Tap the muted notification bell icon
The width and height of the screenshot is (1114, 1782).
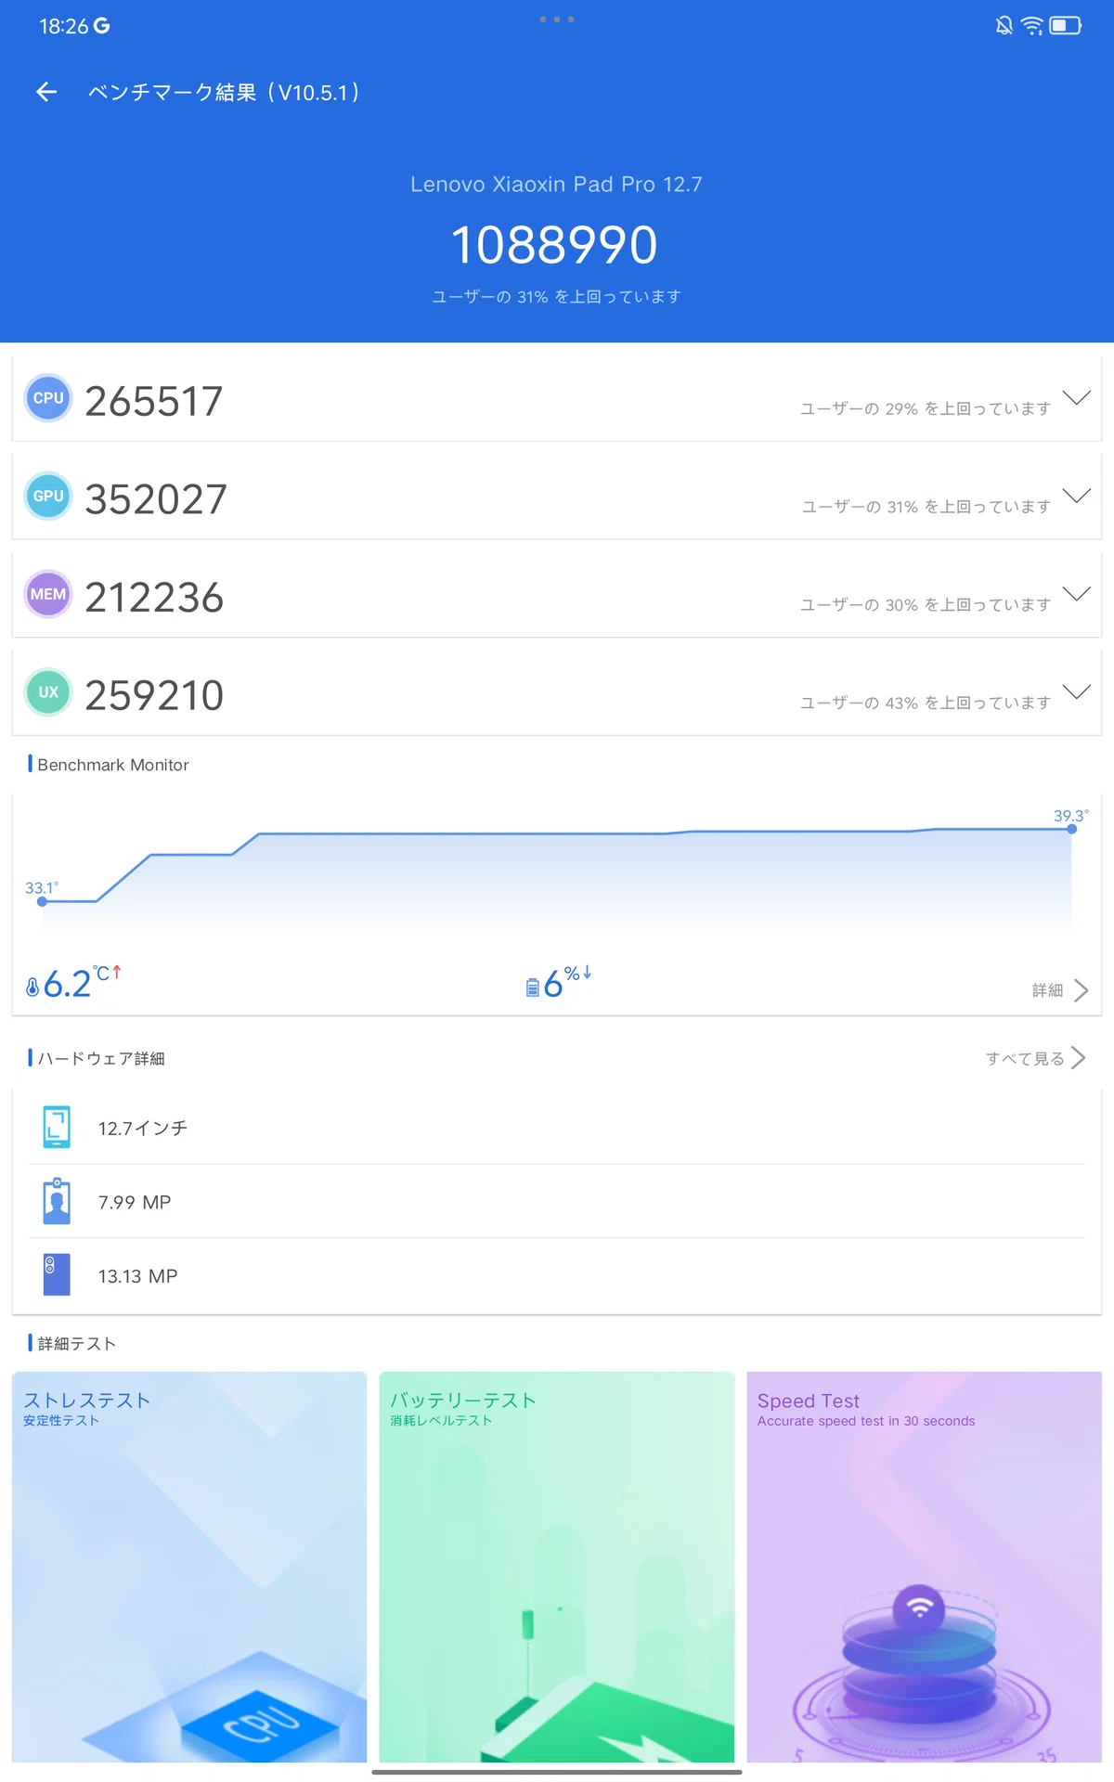(1004, 26)
